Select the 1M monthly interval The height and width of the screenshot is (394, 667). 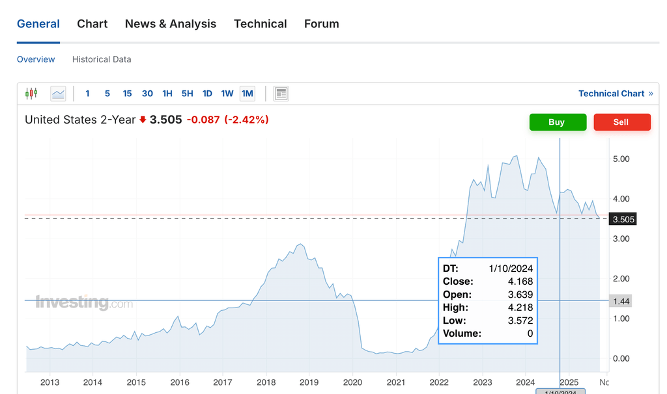(247, 94)
